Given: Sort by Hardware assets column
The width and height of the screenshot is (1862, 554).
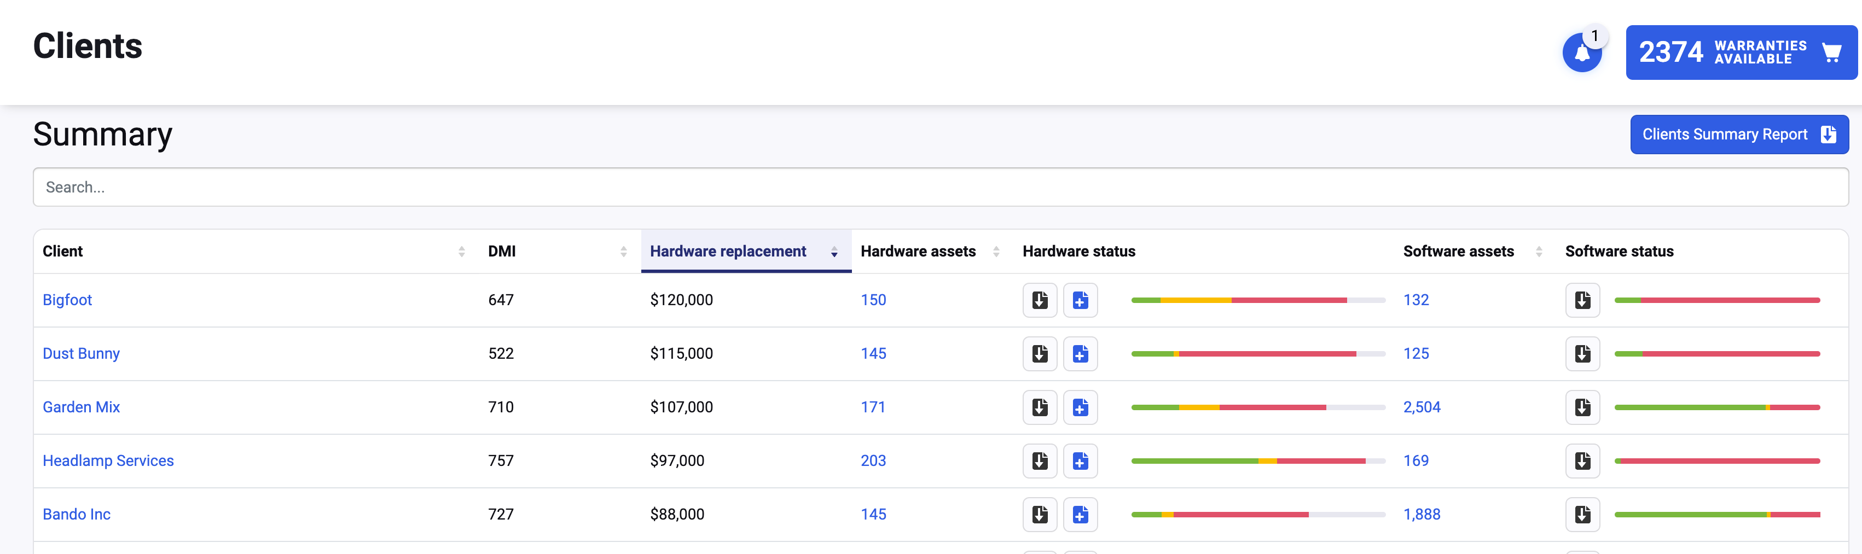Looking at the screenshot, I should click(x=996, y=252).
